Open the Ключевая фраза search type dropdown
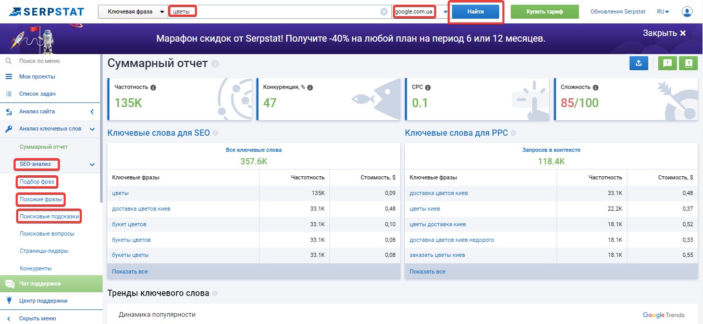703x324 pixels. [x=133, y=11]
